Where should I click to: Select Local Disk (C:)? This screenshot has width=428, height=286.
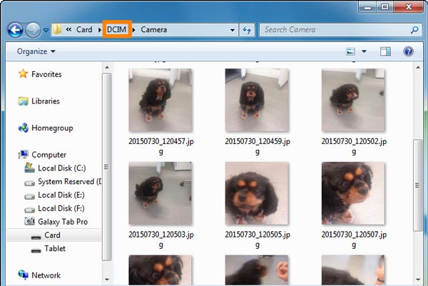tap(62, 168)
